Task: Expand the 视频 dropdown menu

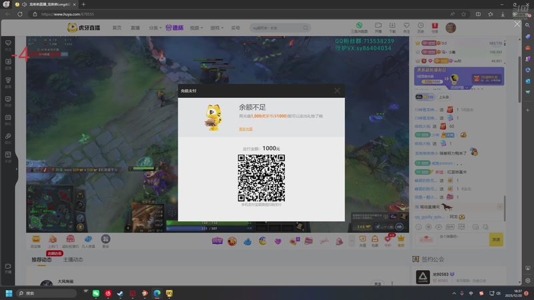Action: pyautogui.click(x=196, y=28)
